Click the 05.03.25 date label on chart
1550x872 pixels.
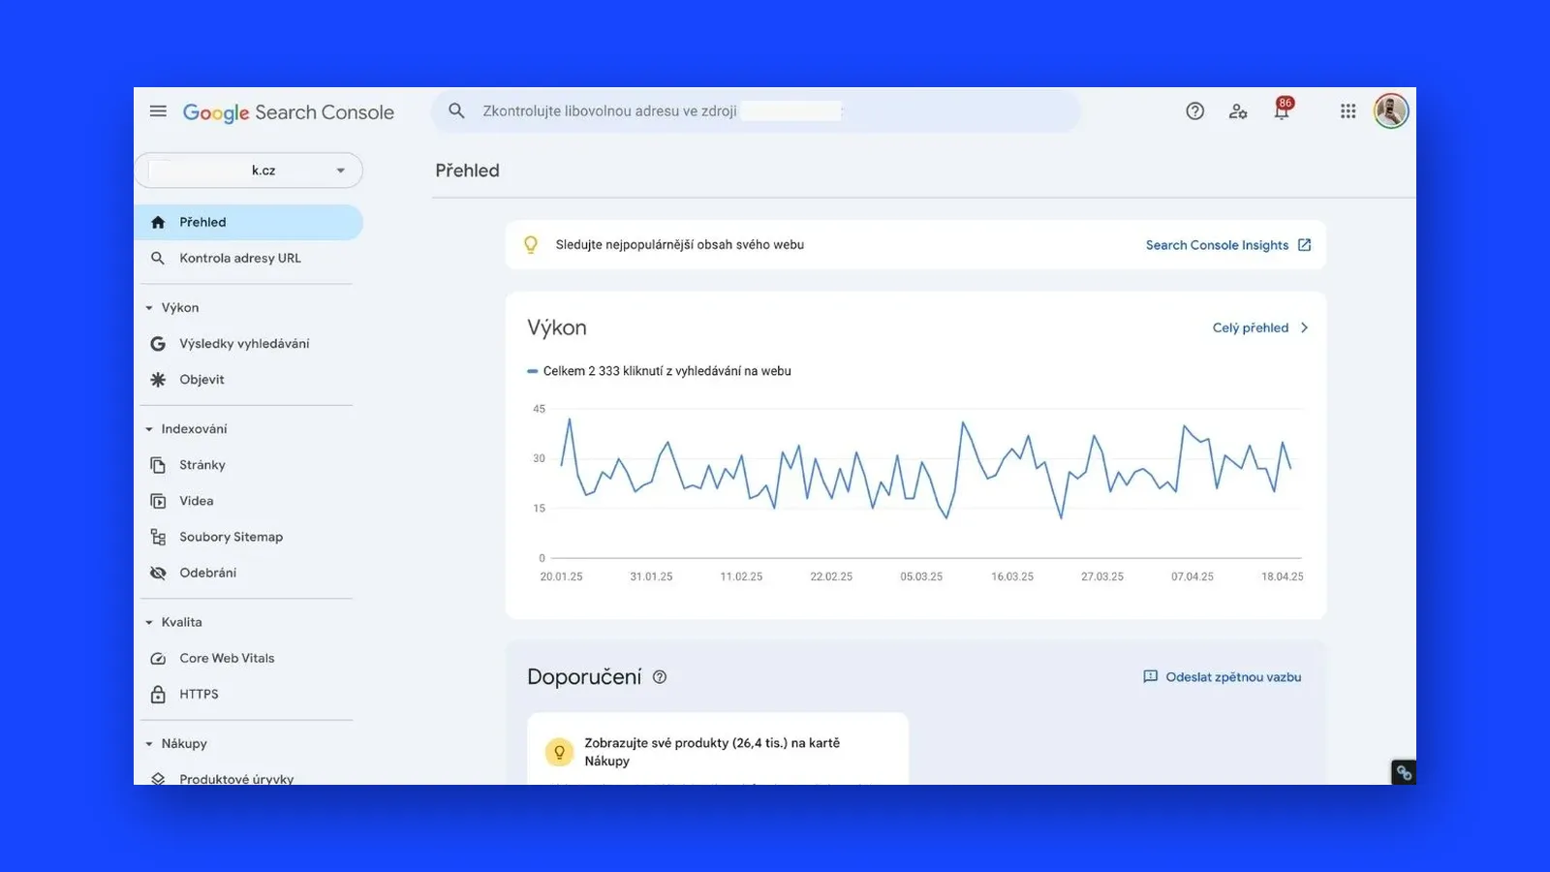coord(921,576)
